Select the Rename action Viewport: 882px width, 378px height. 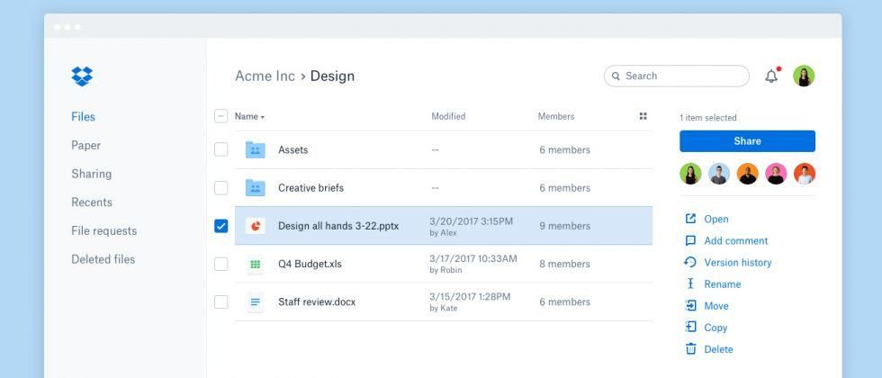click(x=722, y=284)
